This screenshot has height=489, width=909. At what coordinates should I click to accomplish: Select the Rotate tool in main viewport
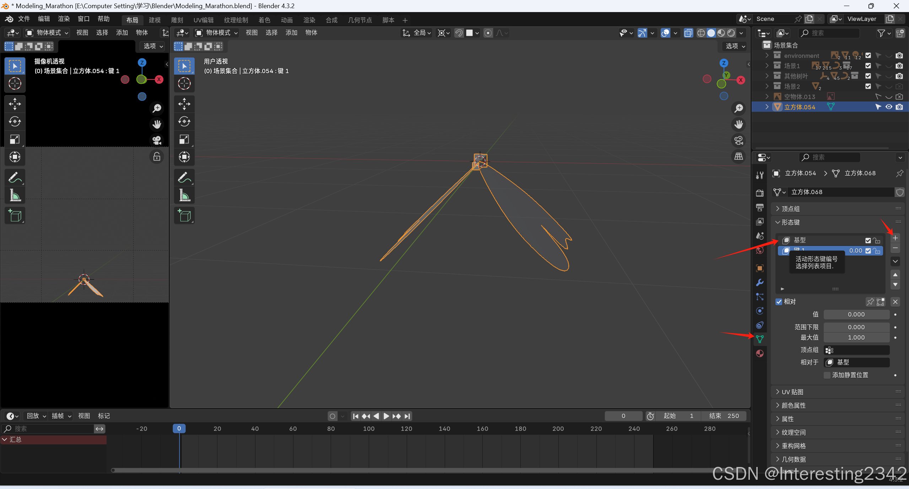pos(184,122)
